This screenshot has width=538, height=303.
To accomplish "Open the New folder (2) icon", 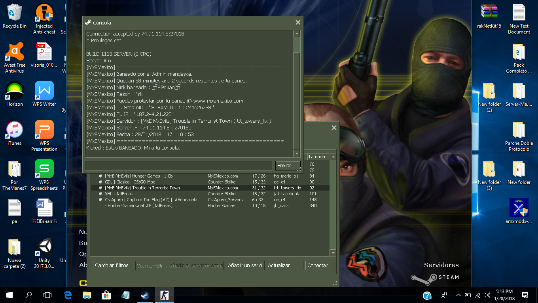I will coord(489,97).
